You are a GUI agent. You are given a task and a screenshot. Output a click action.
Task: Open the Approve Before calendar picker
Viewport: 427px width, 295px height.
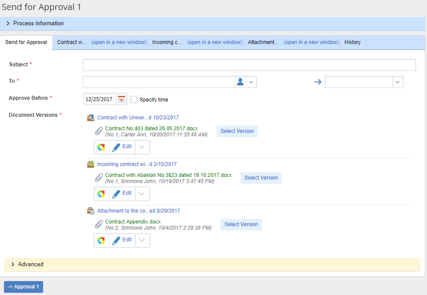tap(122, 99)
